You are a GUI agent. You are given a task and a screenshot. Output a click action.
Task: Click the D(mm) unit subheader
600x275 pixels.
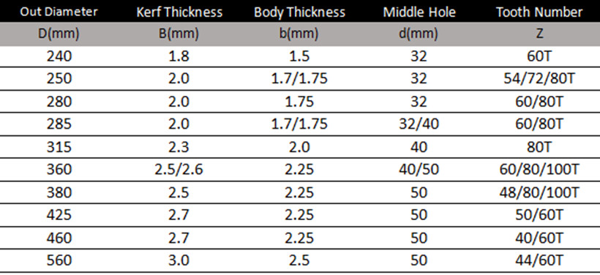coord(59,34)
